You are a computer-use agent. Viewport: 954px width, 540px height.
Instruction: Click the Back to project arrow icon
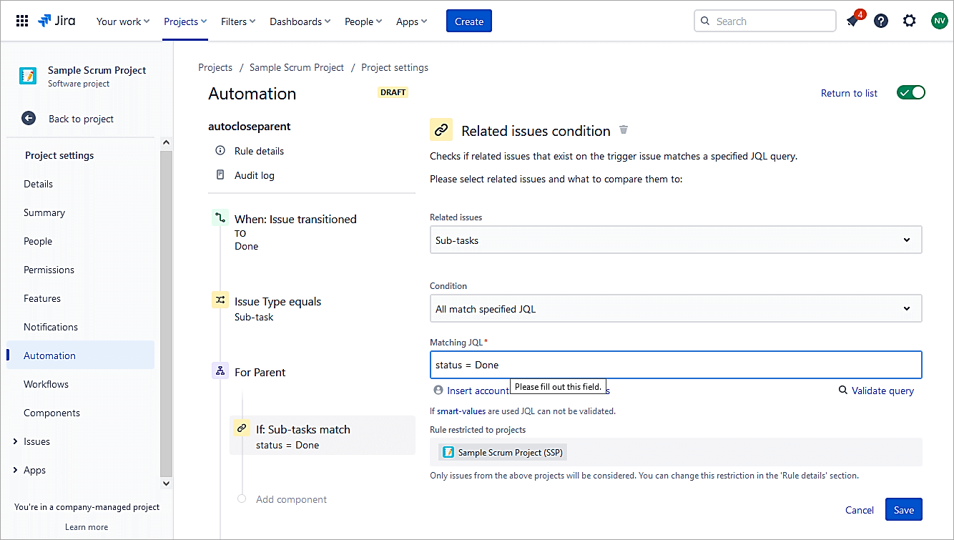[x=29, y=119]
